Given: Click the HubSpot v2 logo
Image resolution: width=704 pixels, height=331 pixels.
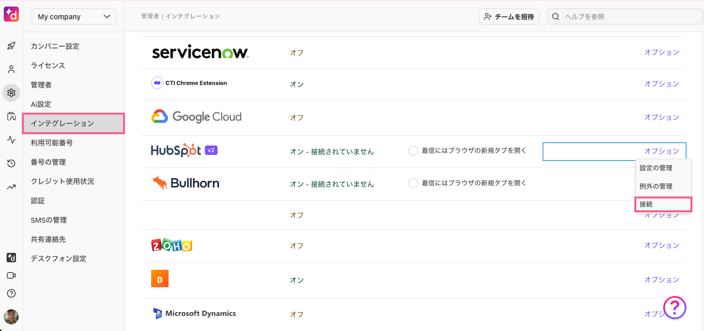Looking at the screenshot, I should 184,150.
